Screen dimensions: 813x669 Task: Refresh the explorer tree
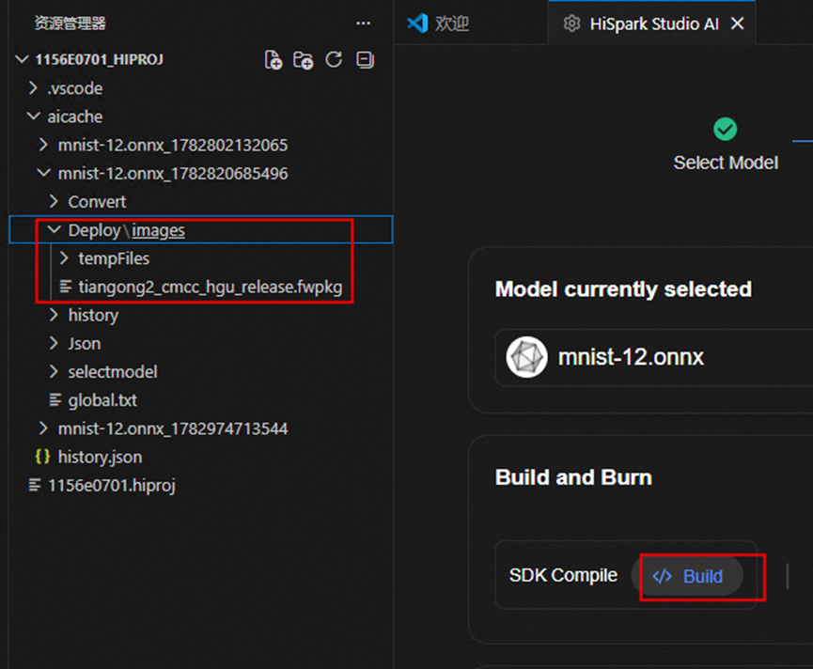pyautogui.click(x=334, y=59)
